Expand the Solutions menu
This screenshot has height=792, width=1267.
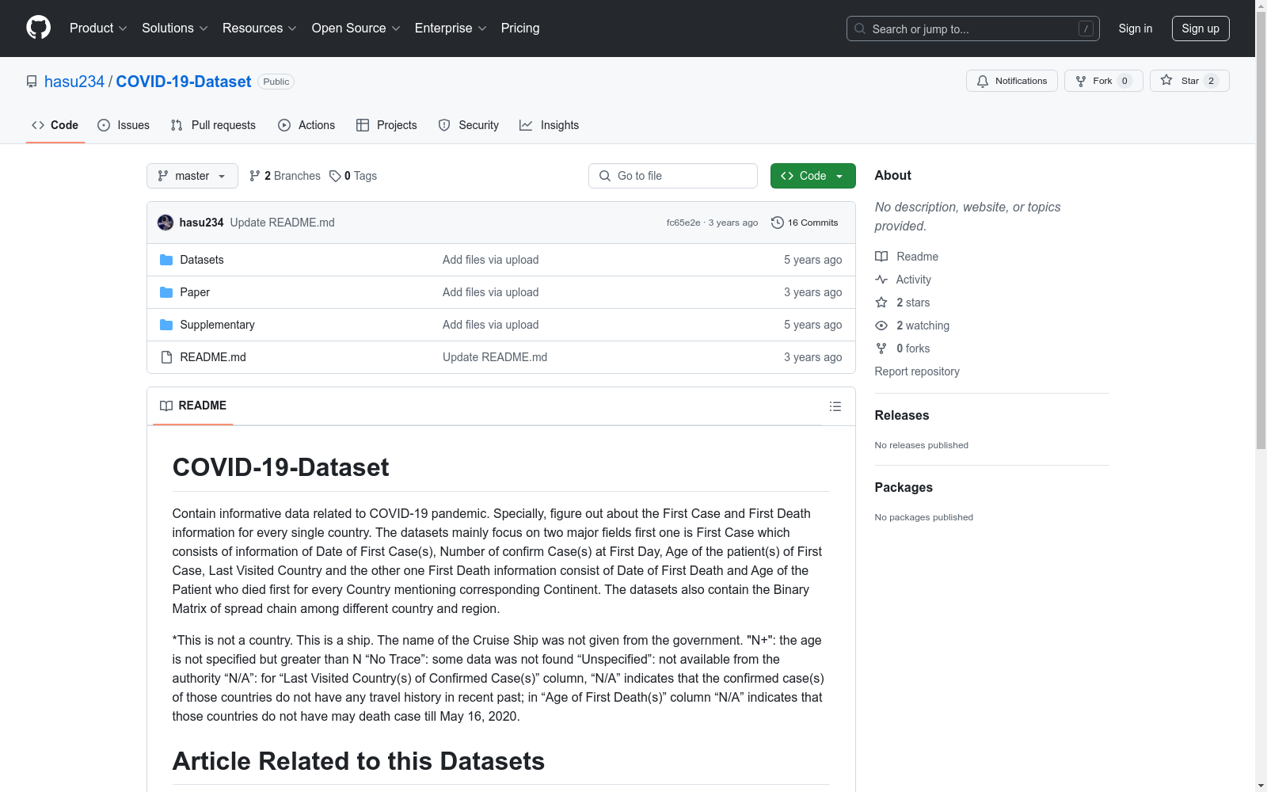pyautogui.click(x=175, y=29)
